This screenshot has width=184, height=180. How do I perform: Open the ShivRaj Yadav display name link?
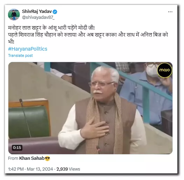tap(37, 12)
